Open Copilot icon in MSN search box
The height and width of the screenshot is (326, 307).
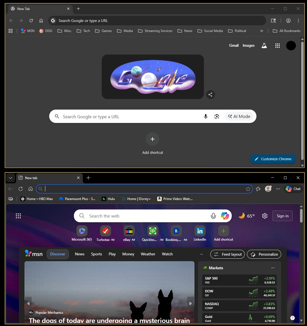(x=225, y=216)
